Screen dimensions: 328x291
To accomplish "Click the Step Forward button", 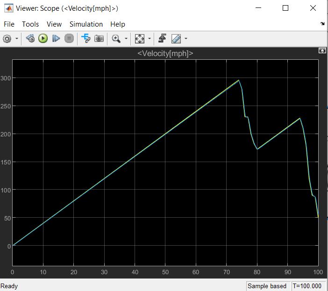I will [56, 39].
